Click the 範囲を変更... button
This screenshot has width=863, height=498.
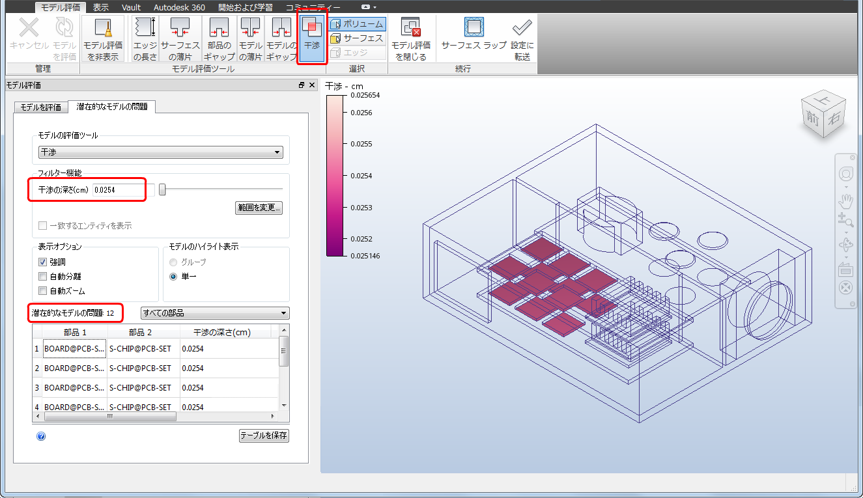(259, 208)
